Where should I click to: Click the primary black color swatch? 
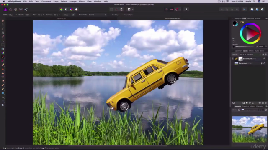click(x=234, y=23)
